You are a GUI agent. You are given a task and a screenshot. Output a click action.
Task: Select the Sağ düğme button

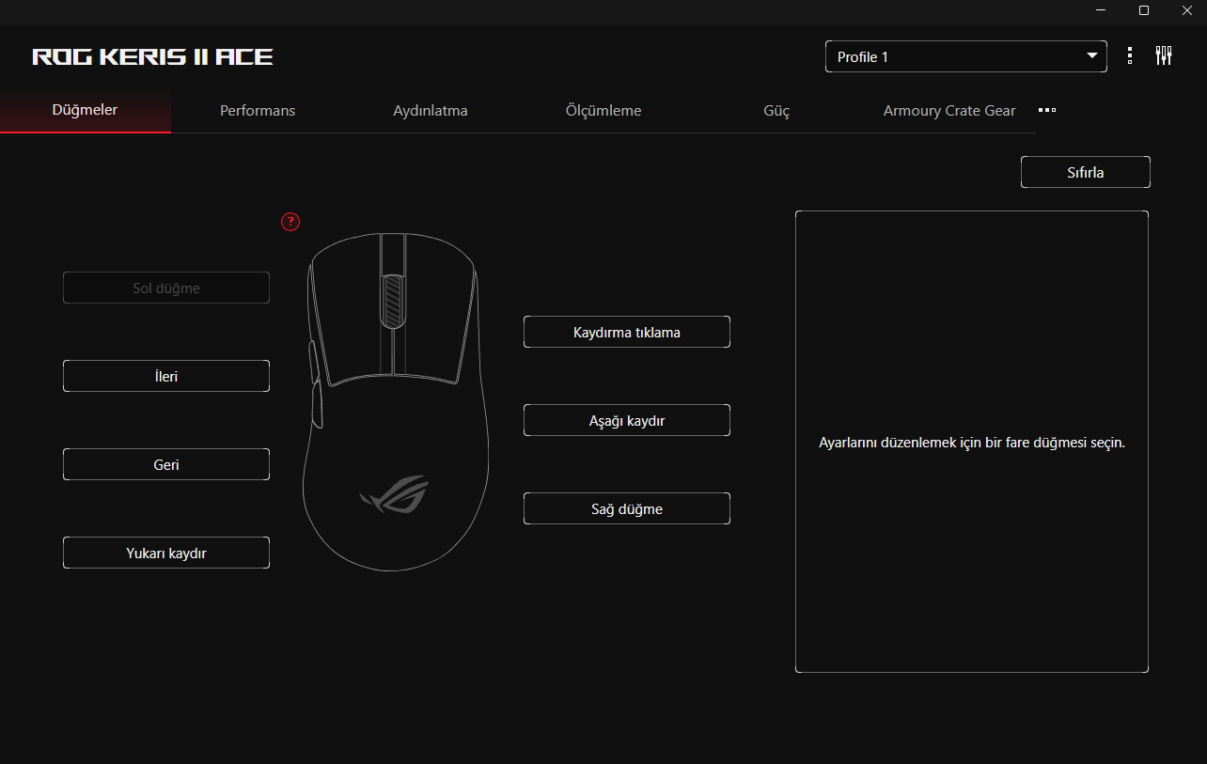pyautogui.click(x=627, y=508)
